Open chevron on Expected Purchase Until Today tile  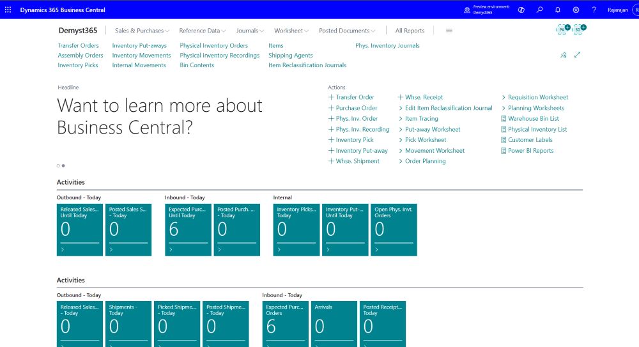tap(171, 250)
